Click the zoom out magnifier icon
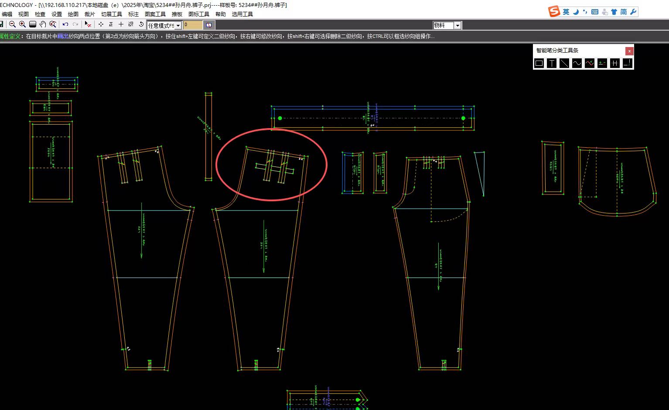 pos(12,25)
